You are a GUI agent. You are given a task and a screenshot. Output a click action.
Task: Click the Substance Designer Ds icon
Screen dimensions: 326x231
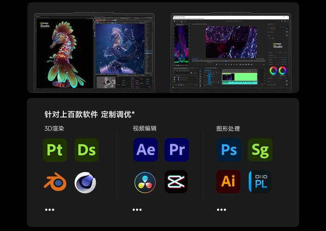(86, 150)
